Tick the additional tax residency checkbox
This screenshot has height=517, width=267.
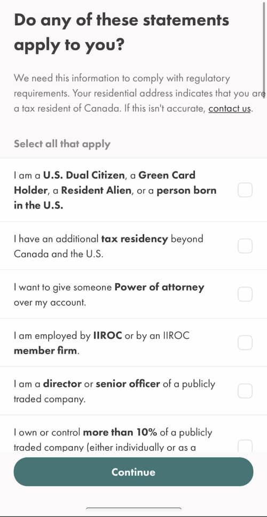pos(245,246)
